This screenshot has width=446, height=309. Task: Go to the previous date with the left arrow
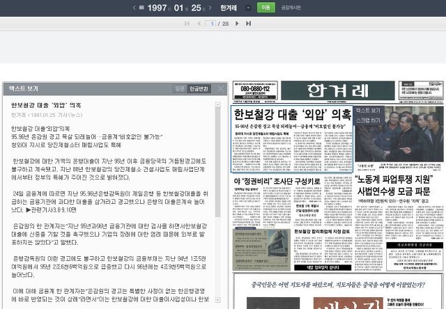pyautogui.click(x=134, y=8)
